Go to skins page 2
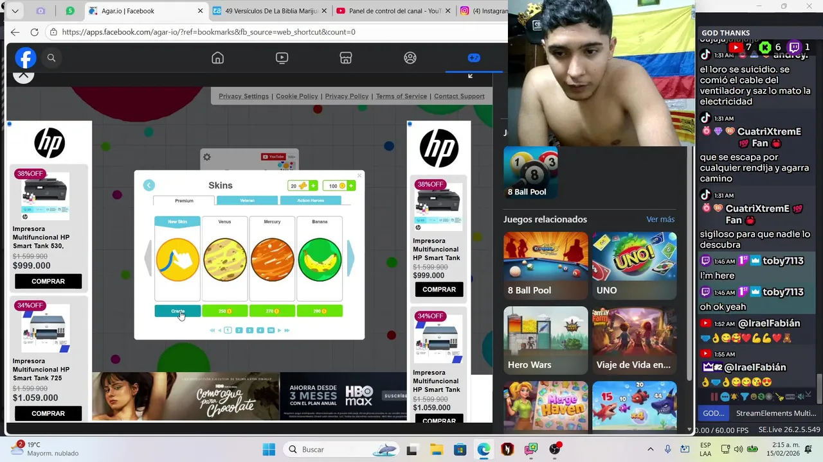The height and width of the screenshot is (462, 823). (239, 330)
